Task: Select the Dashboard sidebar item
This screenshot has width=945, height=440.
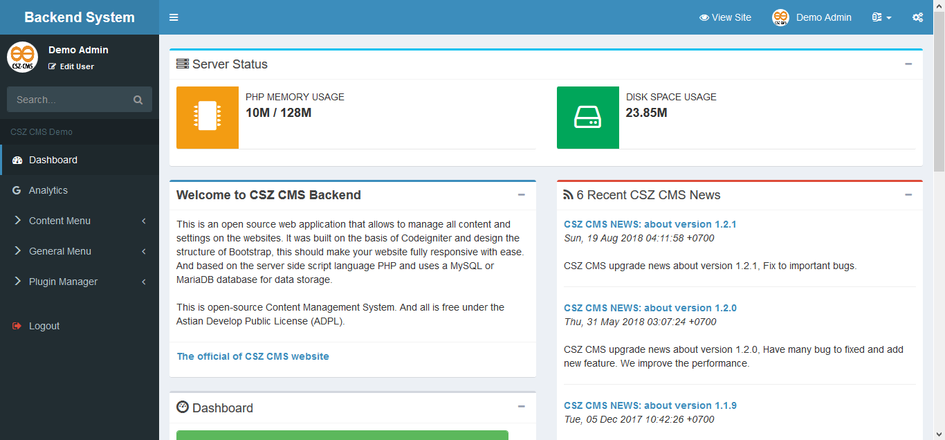Action: (x=80, y=160)
